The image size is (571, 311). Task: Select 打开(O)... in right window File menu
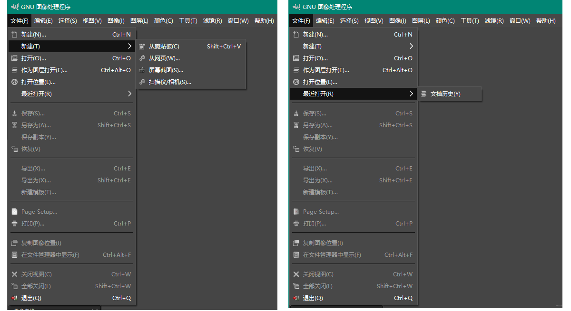354,58
